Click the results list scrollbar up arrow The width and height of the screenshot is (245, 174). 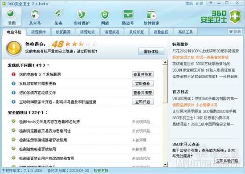pos(165,62)
